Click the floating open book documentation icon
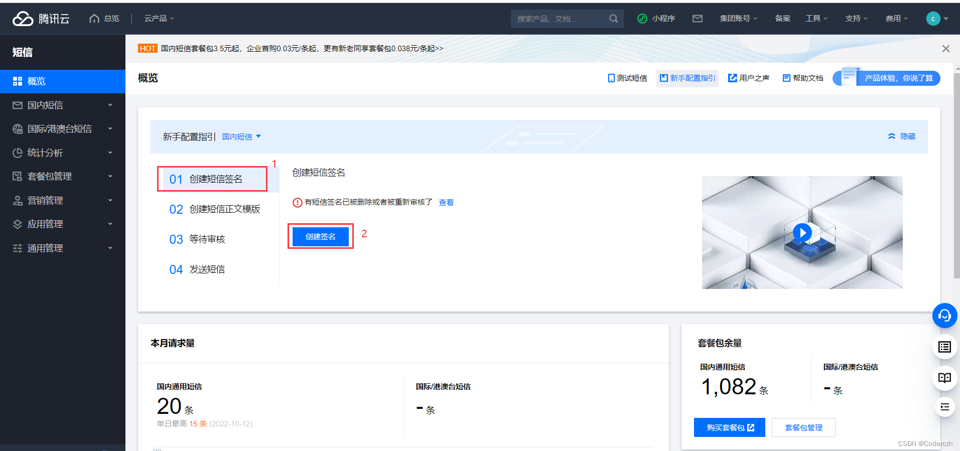The width and height of the screenshot is (960, 451). click(944, 378)
